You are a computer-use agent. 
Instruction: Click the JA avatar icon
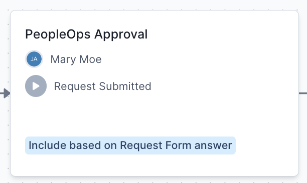pyautogui.click(x=34, y=59)
